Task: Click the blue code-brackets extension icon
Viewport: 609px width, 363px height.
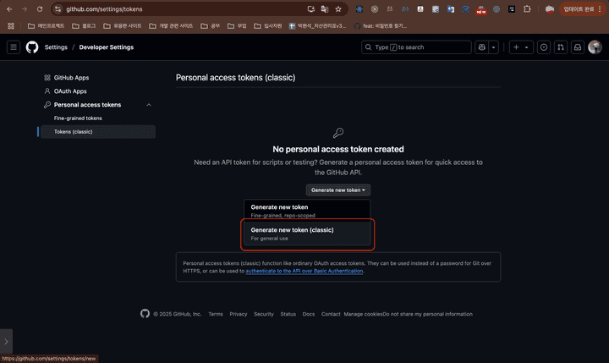Action: coord(405,9)
